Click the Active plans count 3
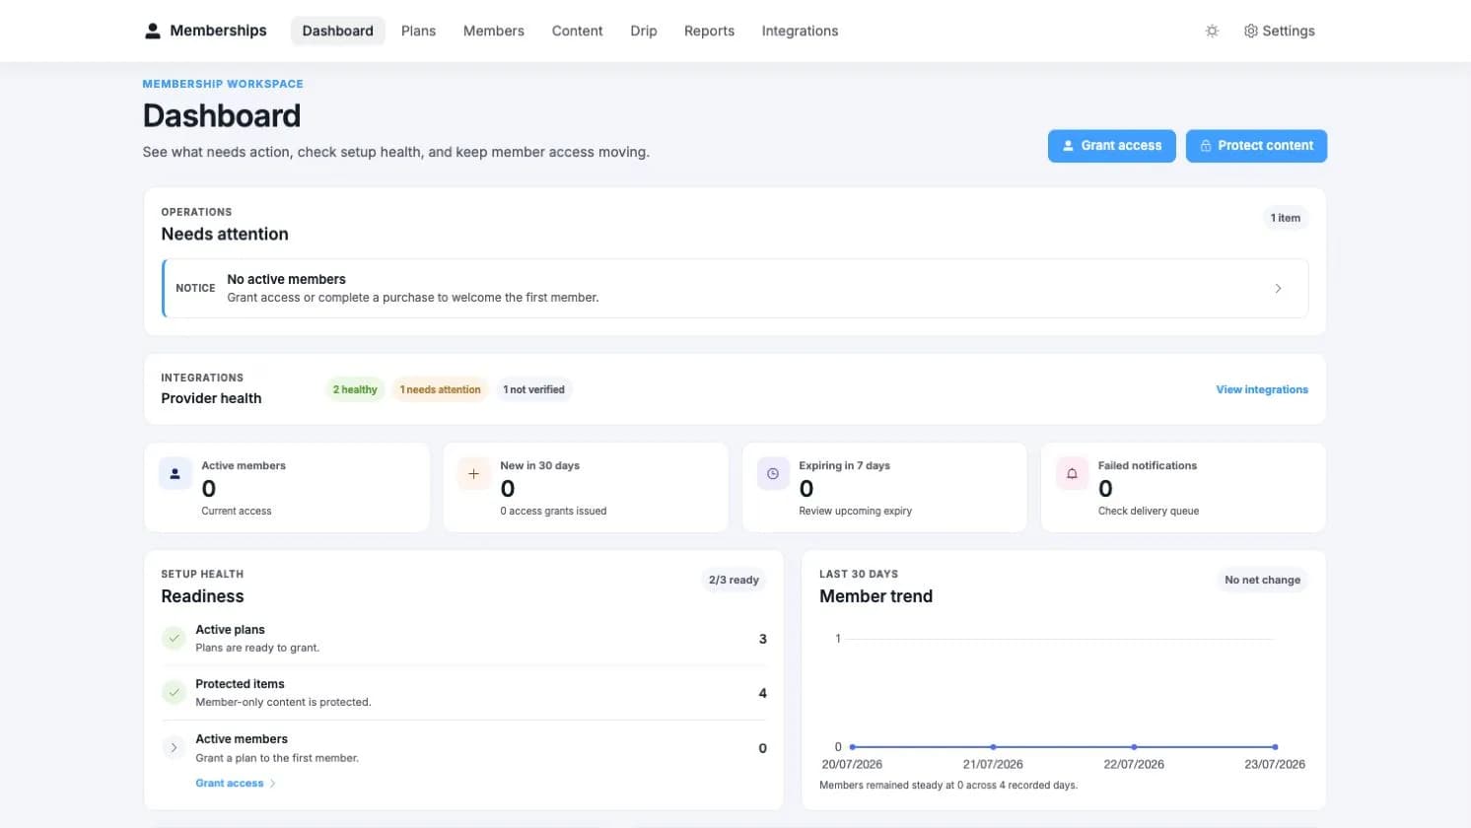This screenshot has width=1471, height=828. click(762, 639)
